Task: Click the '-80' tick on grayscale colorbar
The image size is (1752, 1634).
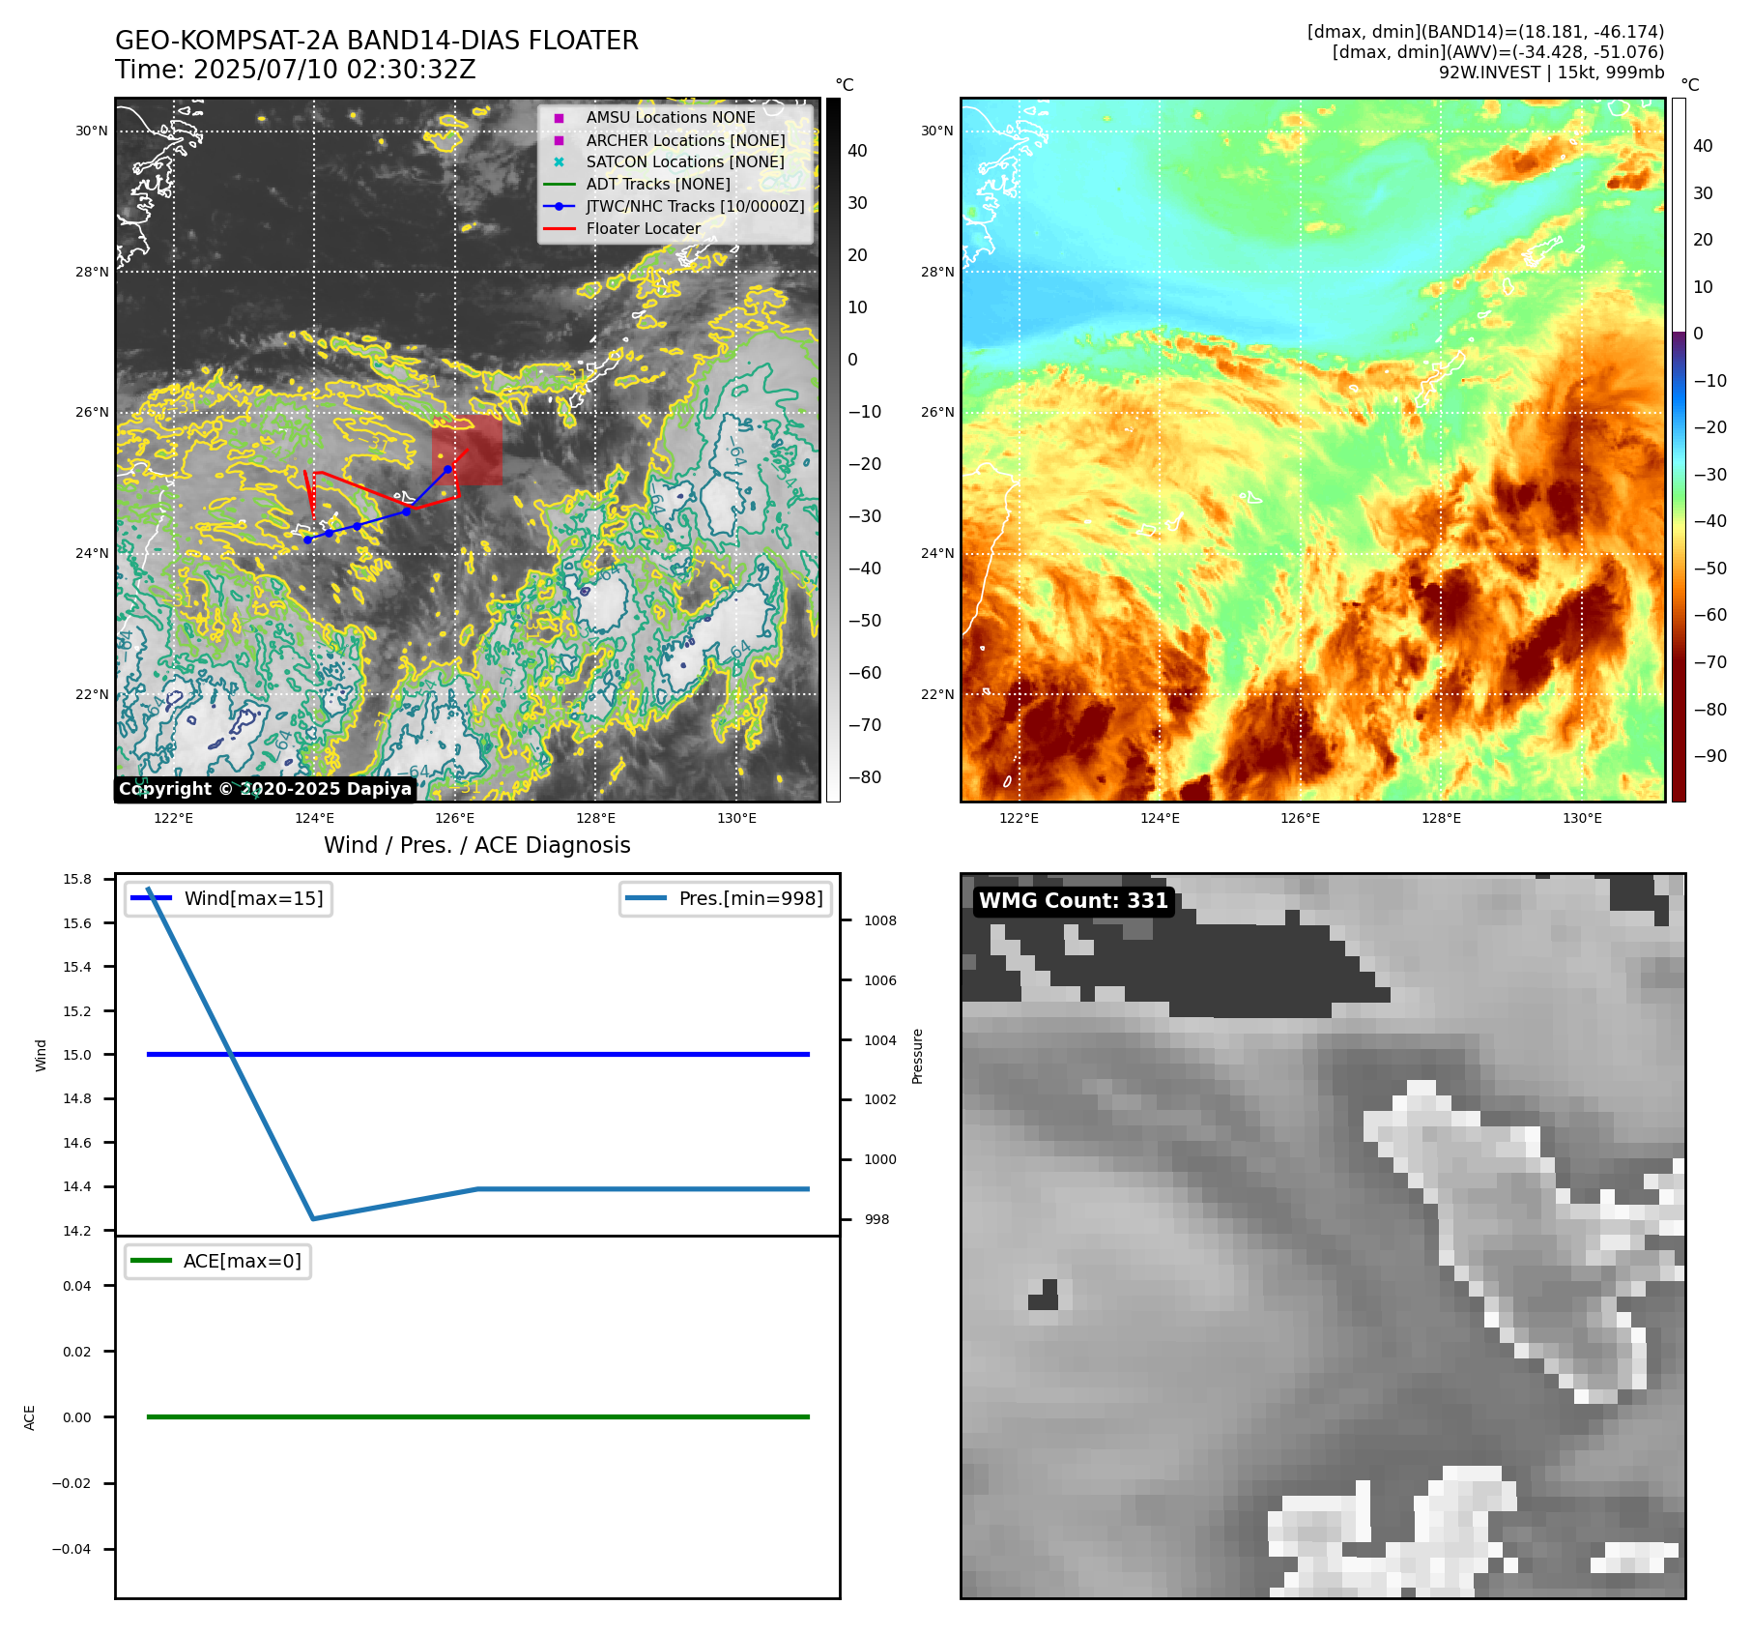Action: (x=865, y=777)
